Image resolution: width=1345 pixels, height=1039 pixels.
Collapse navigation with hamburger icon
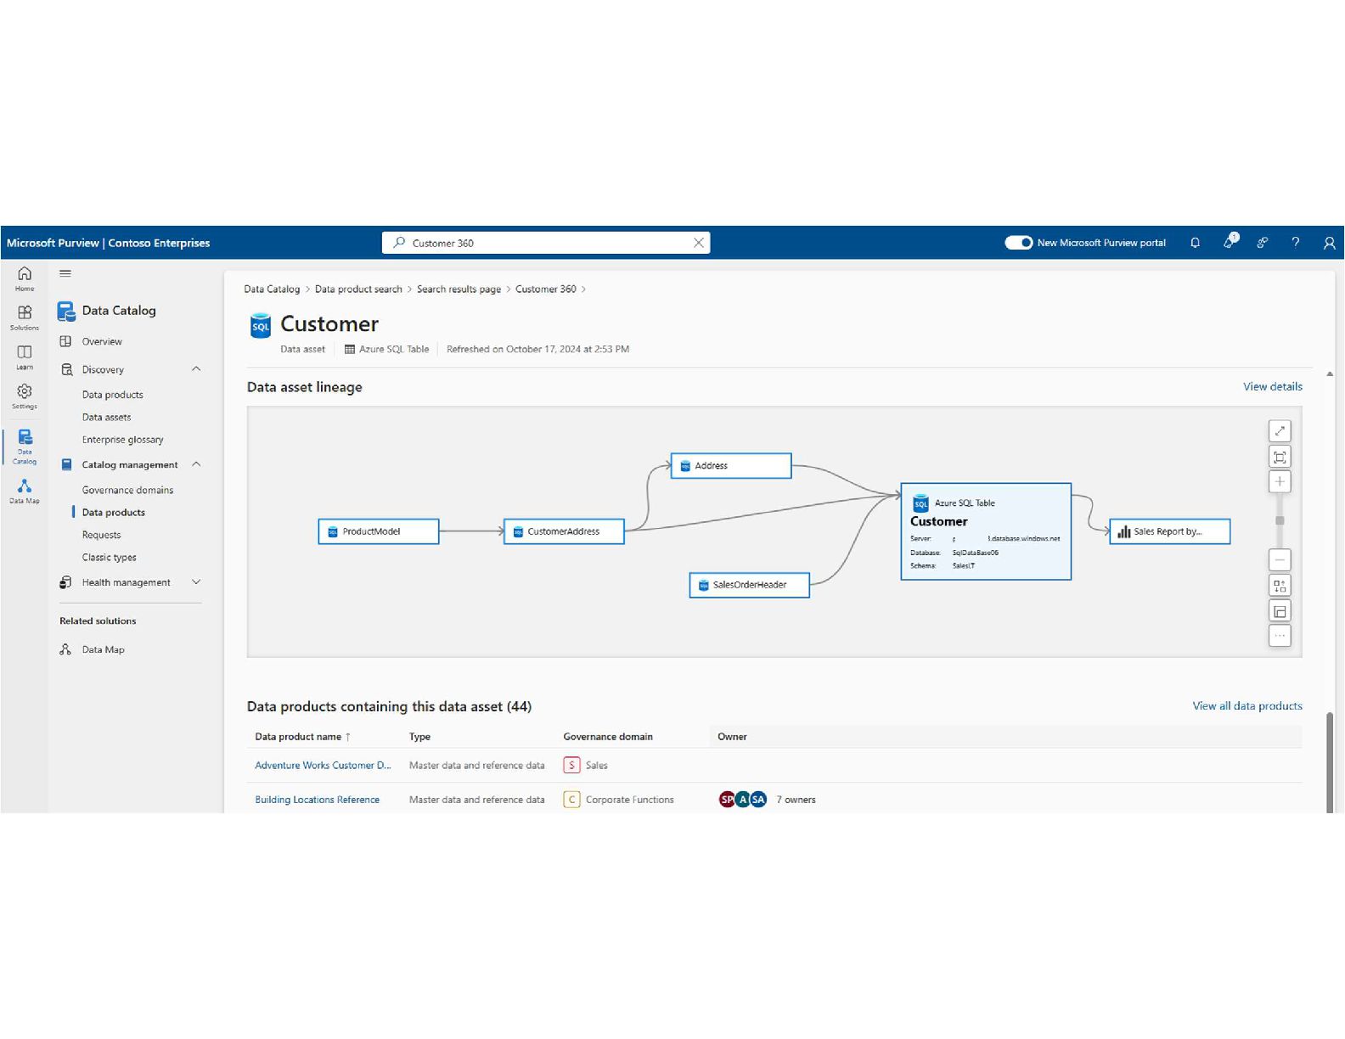point(65,273)
